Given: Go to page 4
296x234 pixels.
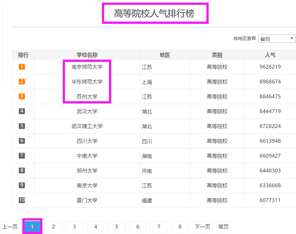Looking at the screenshot, I should [x=95, y=227].
